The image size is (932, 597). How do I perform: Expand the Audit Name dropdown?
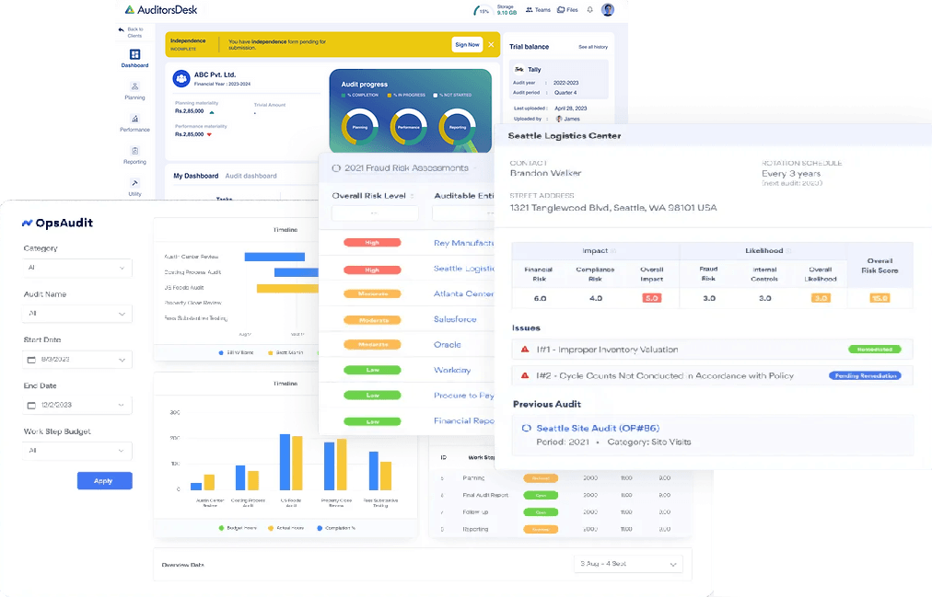point(77,314)
